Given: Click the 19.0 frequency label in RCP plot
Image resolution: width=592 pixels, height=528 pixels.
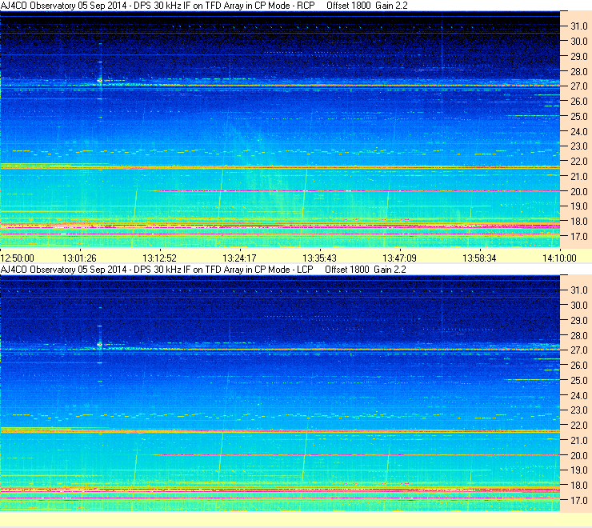Looking at the screenshot, I should [579, 206].
